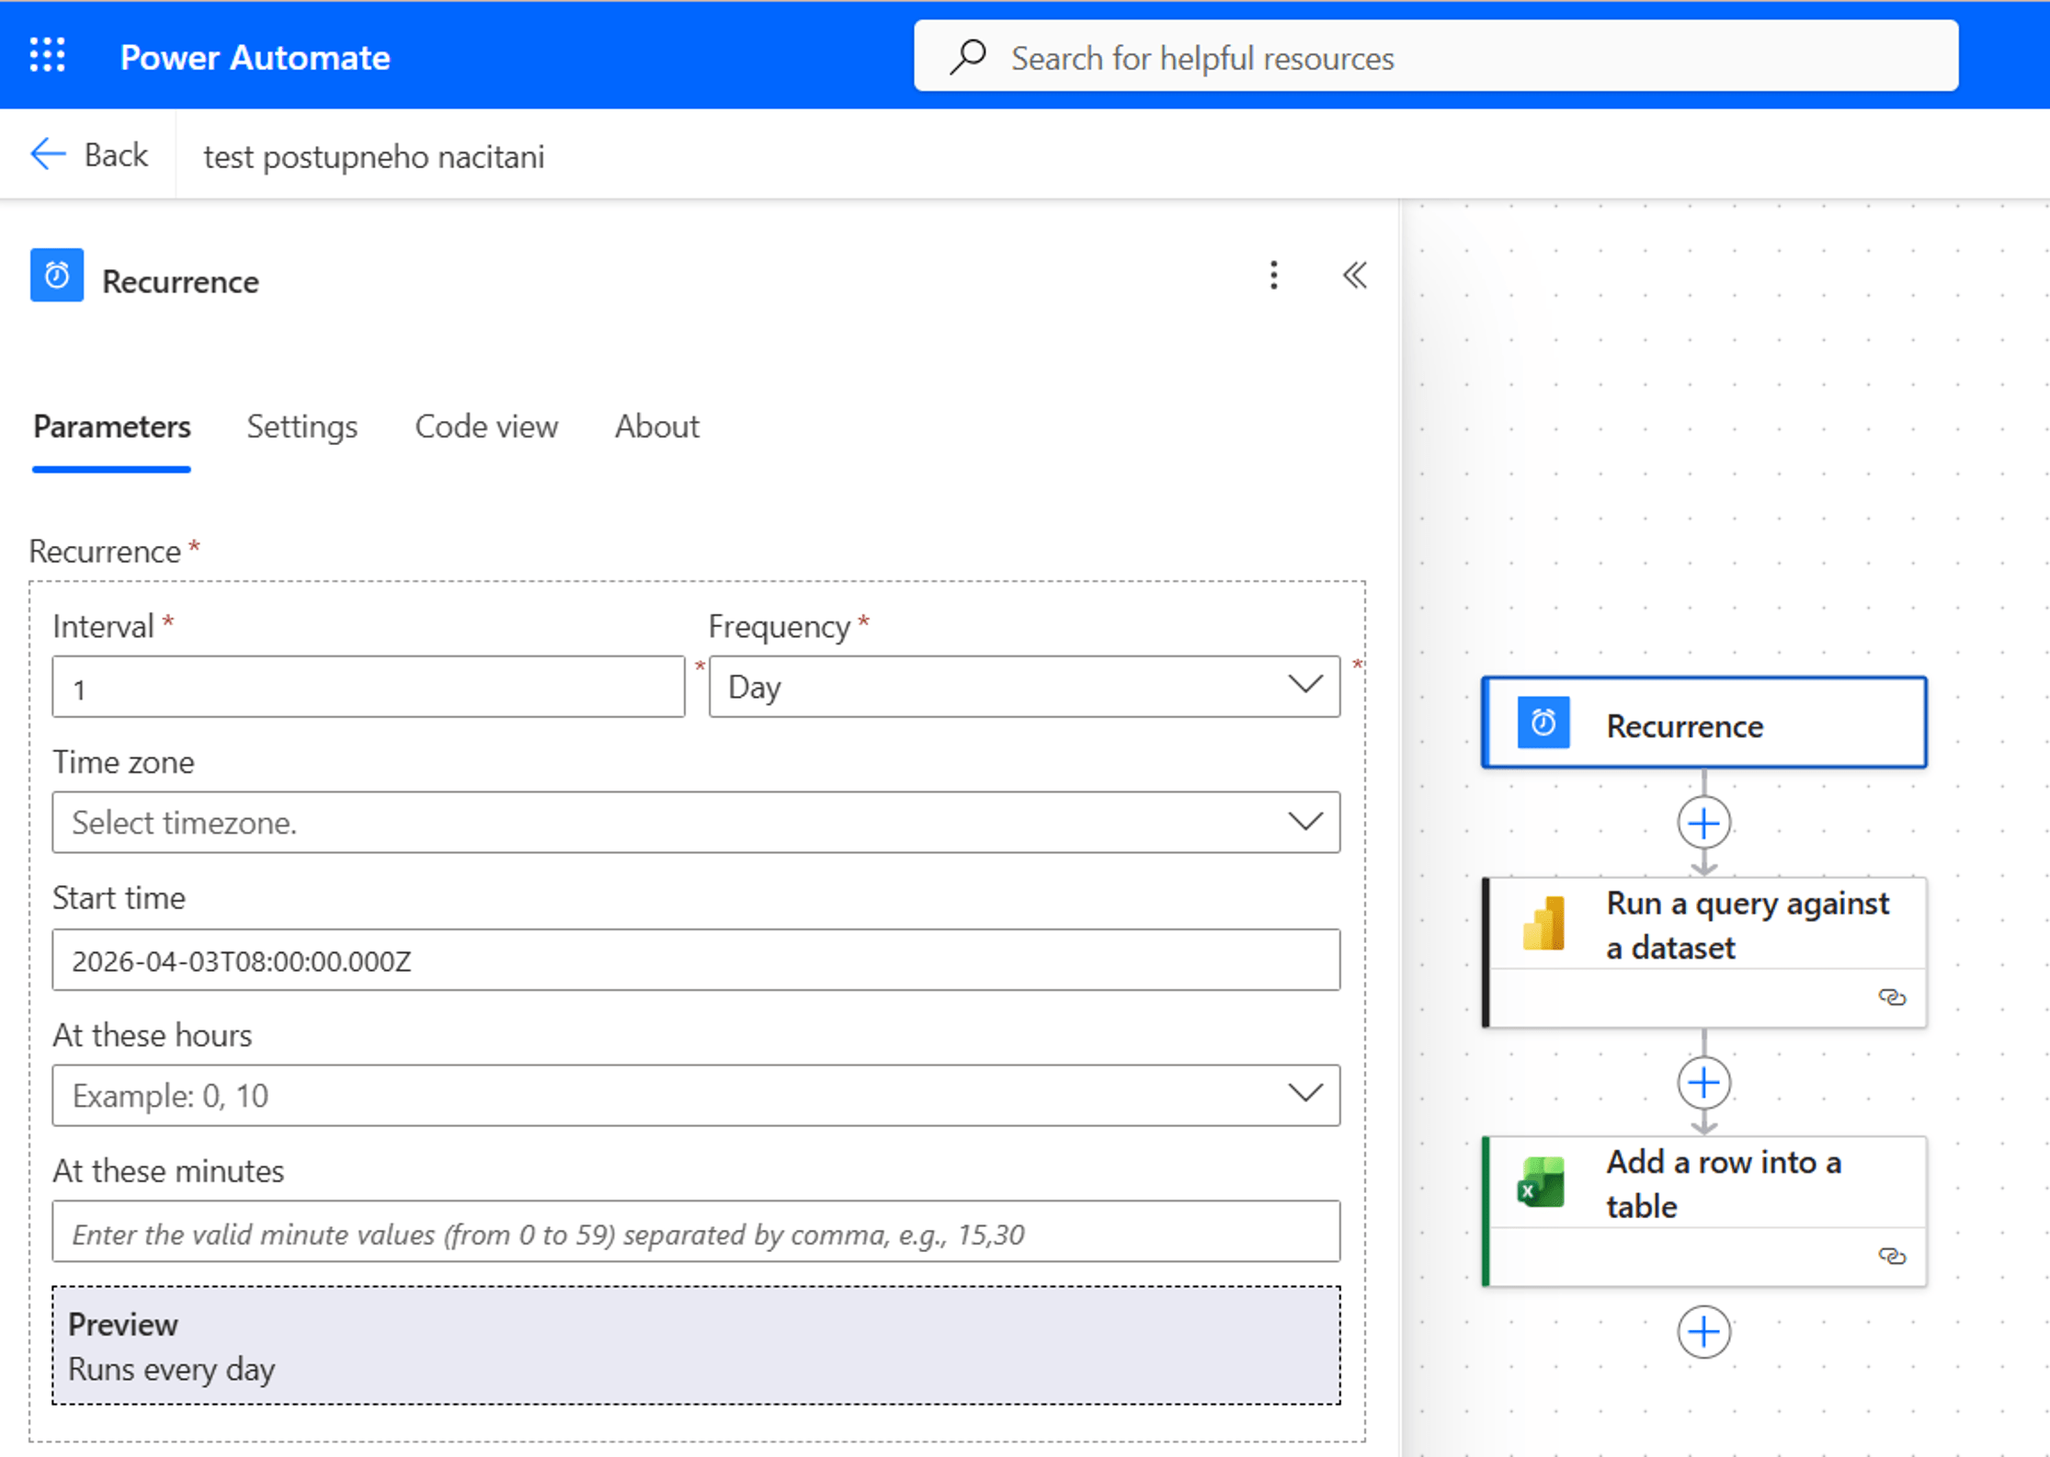This screenshot has width=2050, height=1457.
Task: Insert step below Recurrence with plus button
Action: coord(1703,824)
